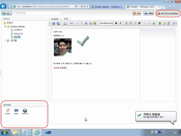The width and height of the screenshot is (181, 136).
Task: Expand the 휴지통 recycle bin node
Action: click(x=5, y=41)
